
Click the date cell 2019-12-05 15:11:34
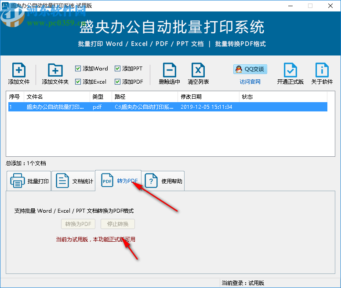tap(207, 107)
